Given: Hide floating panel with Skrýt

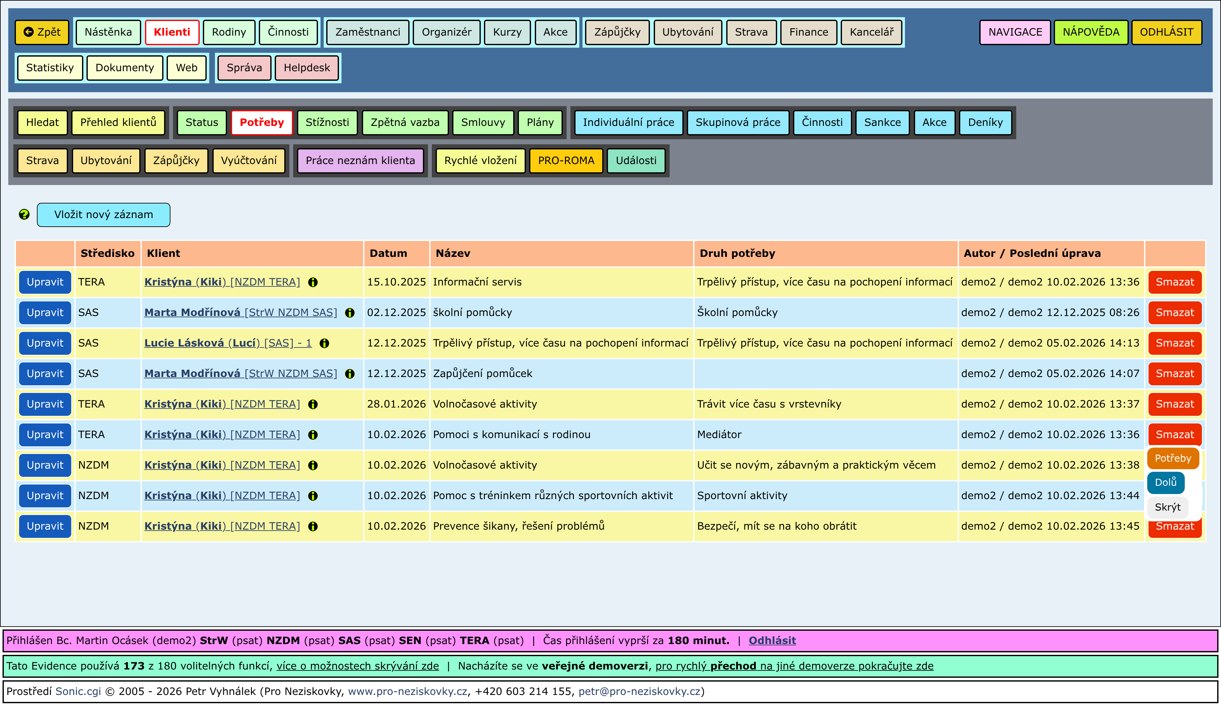Looking at the screenshot, I should click(x=1167, y=507).
